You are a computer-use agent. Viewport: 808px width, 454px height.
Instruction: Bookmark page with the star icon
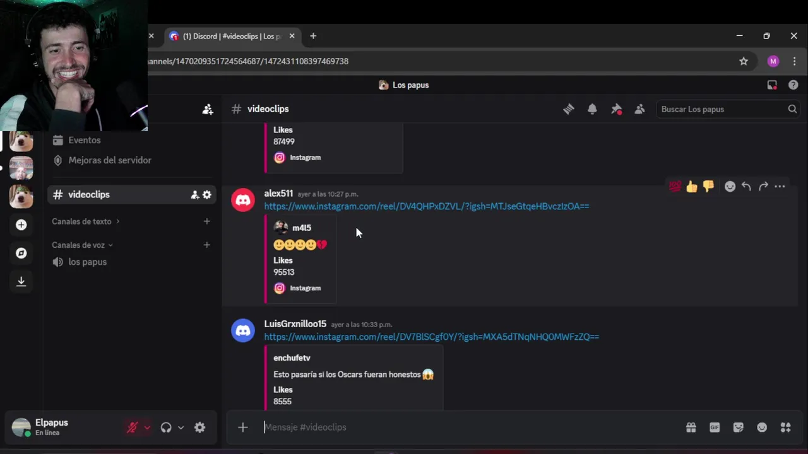pyautogui.click(x=744, y=61)
